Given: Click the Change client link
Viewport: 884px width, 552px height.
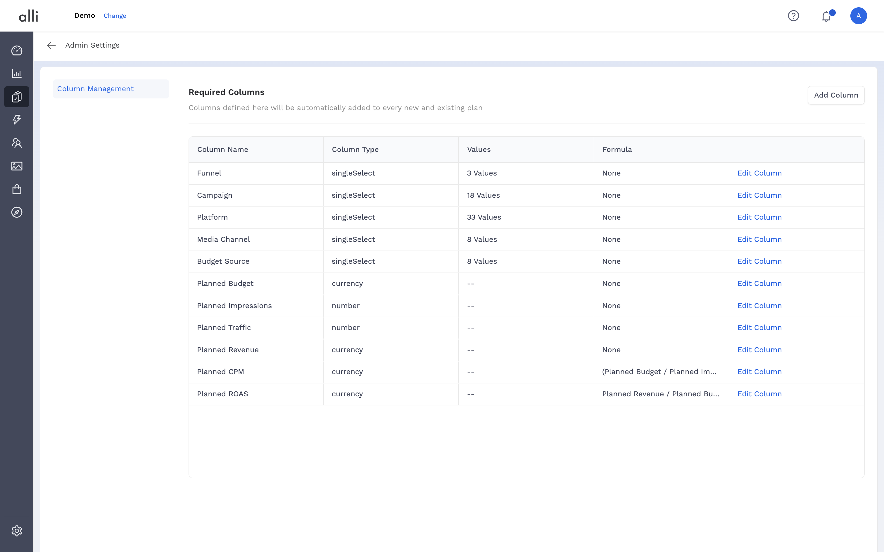Looking at the screenshot, I should [x=115, y=16].
